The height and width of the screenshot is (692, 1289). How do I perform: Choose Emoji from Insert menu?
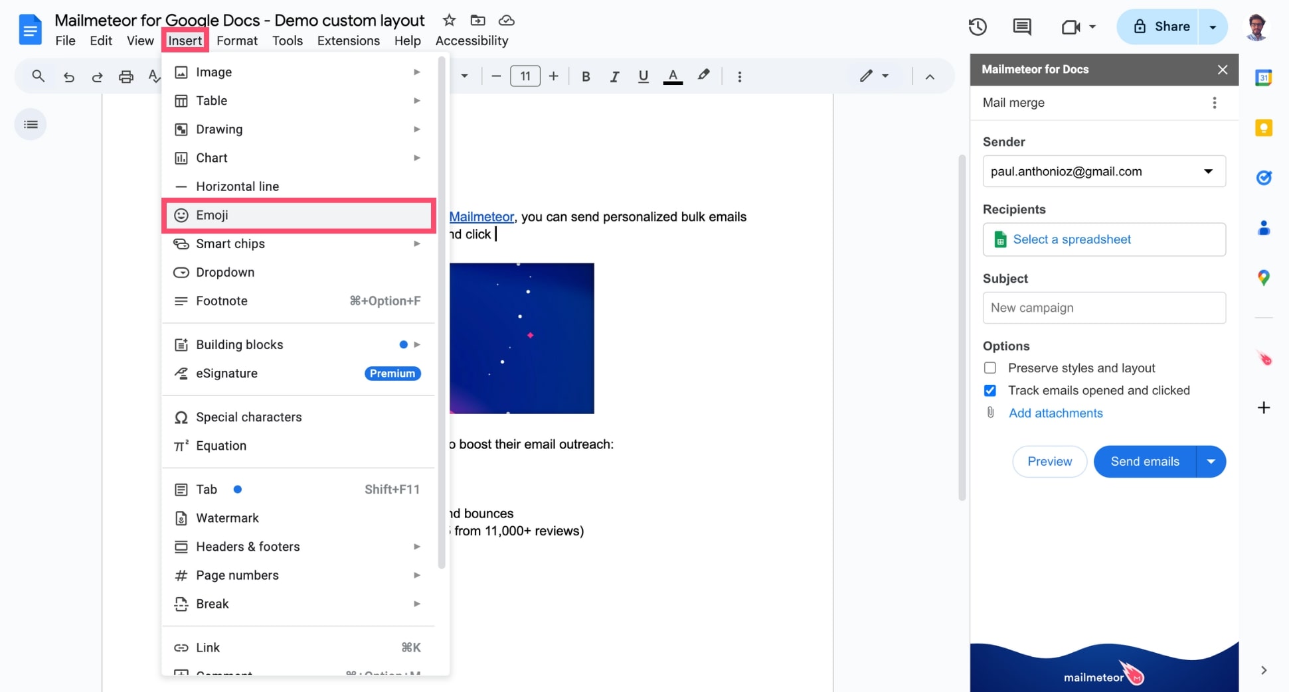coord(299,215)
